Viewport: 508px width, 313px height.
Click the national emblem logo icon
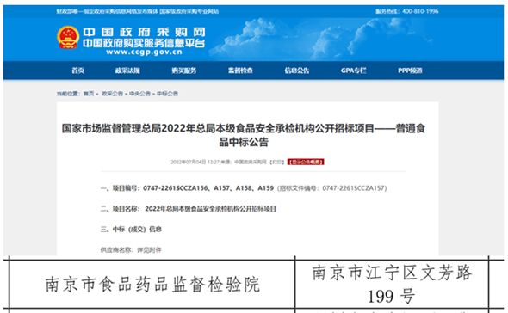pyautogui.click(x=68, y=37)
